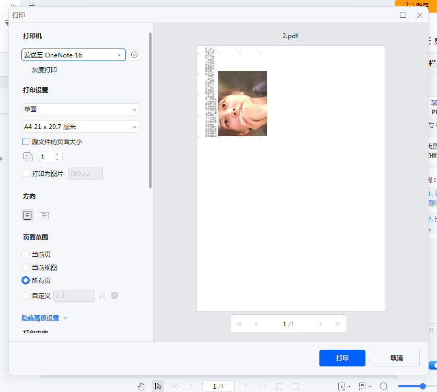The image size is (437, 392).
Task: Open the 单面 duplex mode dropdown
Action: pos(80,109)
